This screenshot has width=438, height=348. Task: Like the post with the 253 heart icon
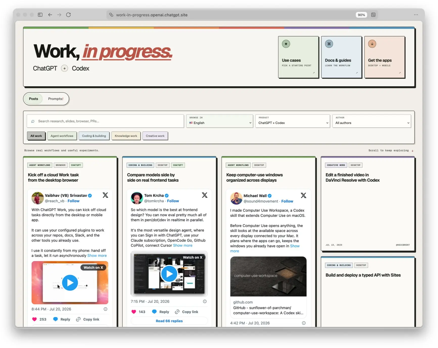point(35,319)
